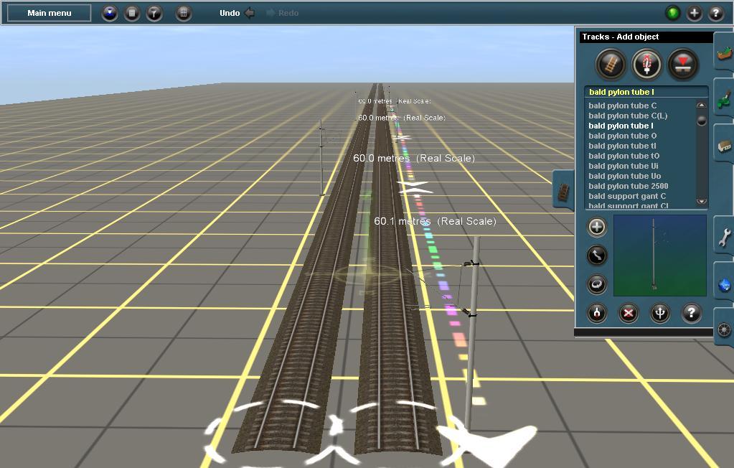Select the Rotate object tool
The height and width of the screenshot is (468, 734).
[x=597, y=284]
